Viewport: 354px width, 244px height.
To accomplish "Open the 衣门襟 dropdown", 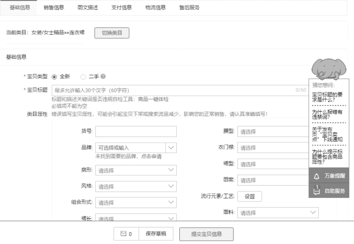I will pos(273,148).
